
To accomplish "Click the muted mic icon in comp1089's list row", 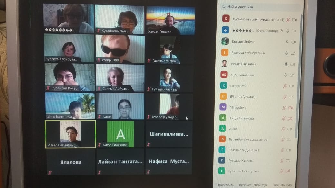I will (285, 86).
